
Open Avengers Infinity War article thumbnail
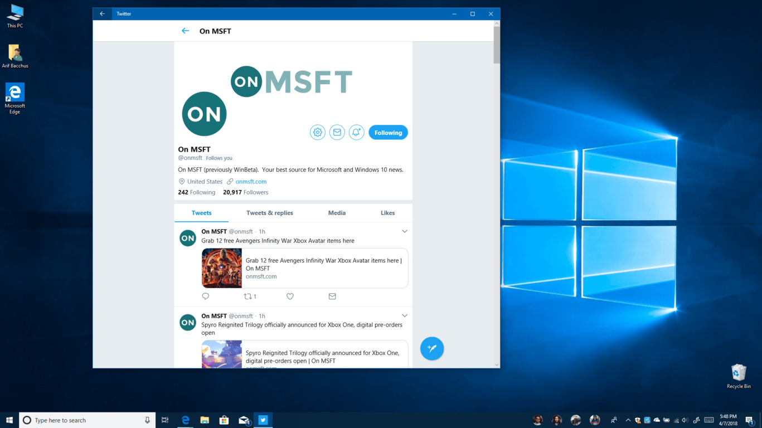[222, 268]
